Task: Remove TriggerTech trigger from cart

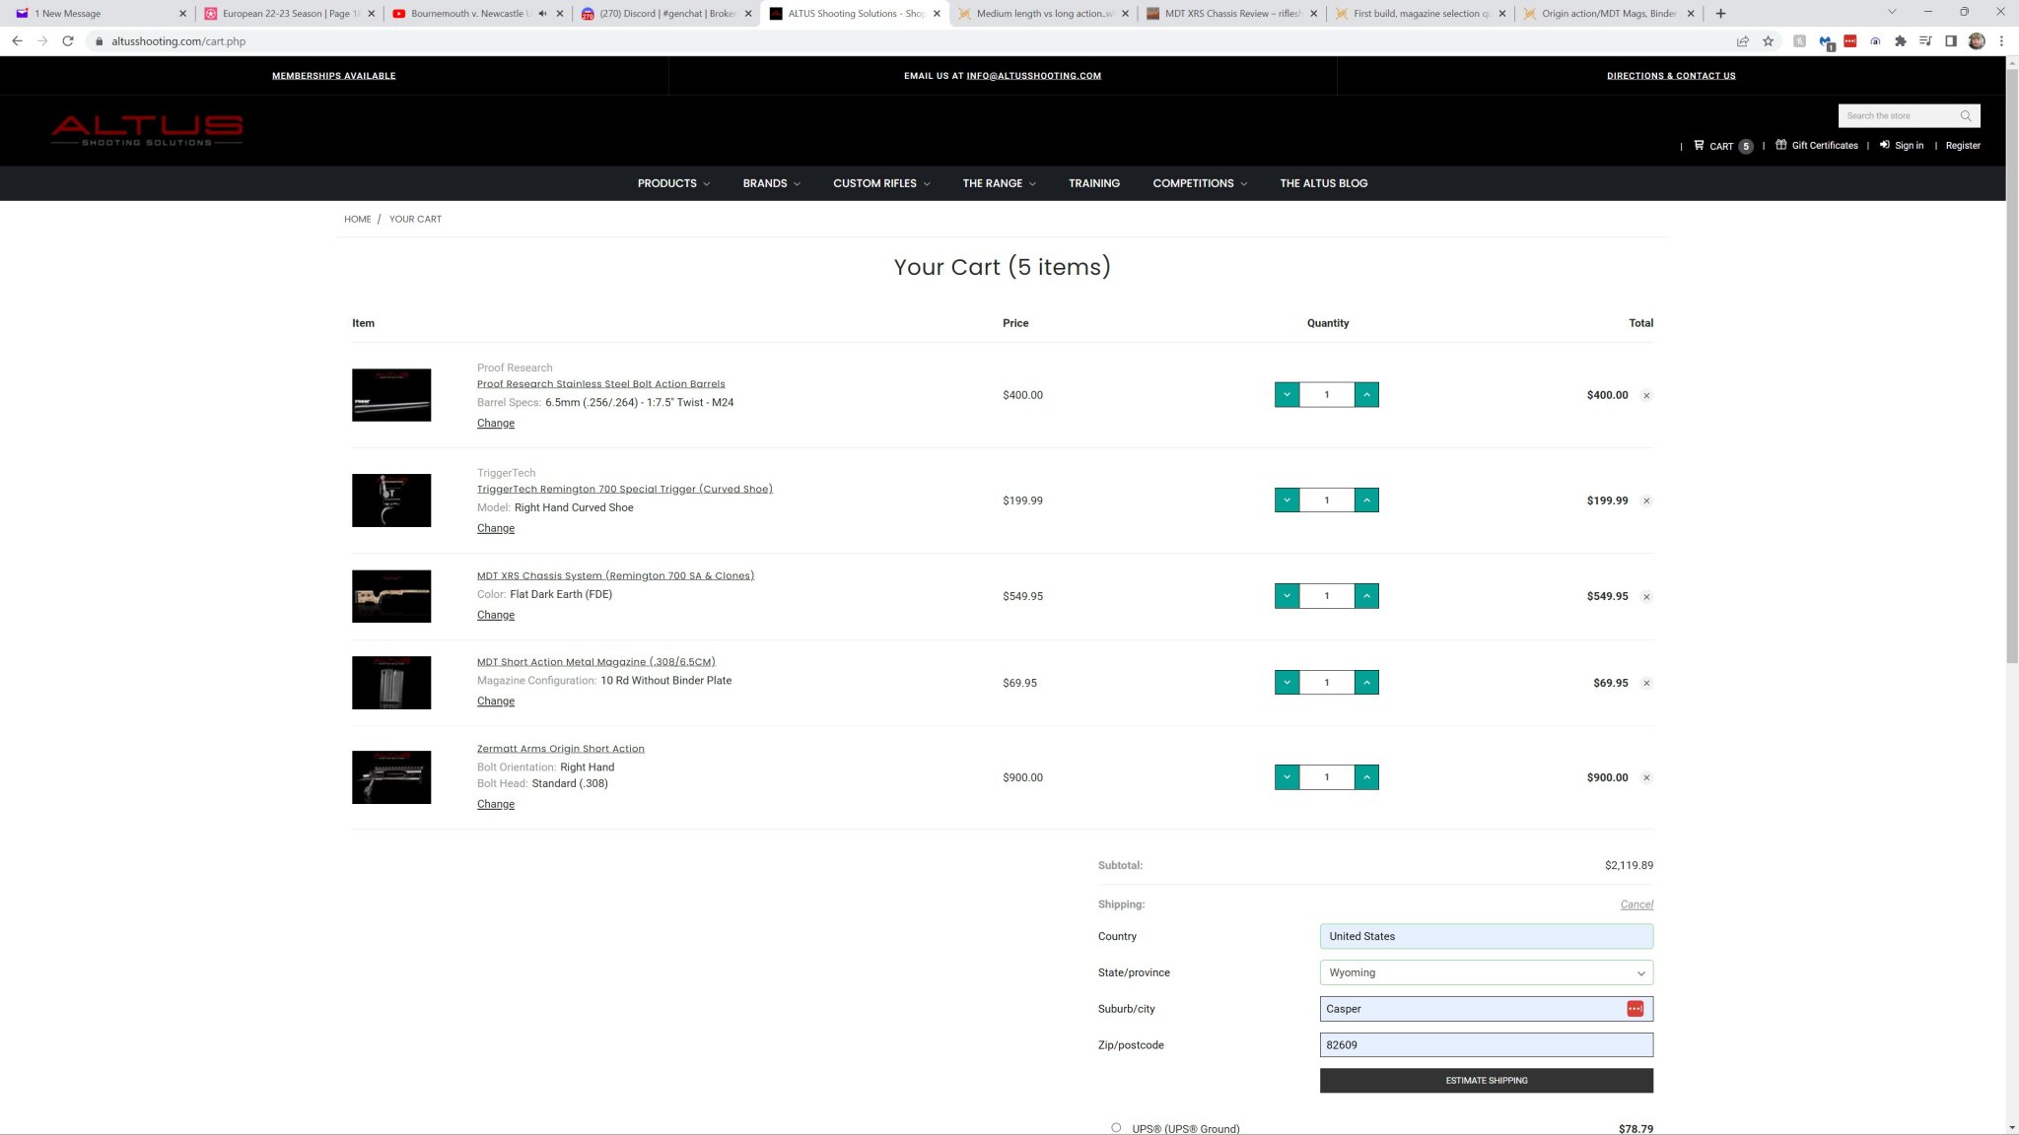Action: (x=1646, y=501)
